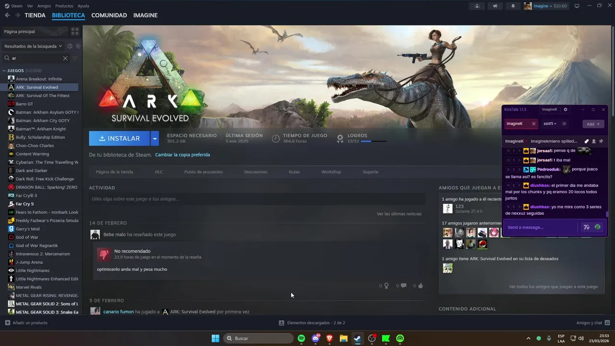The width and height of the screenshot is (615, 346).
Task: Click the activity field to tell friends about this game
Action: pos(257,199)
